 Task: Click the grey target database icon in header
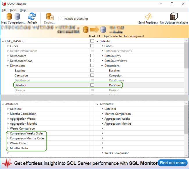103,30
